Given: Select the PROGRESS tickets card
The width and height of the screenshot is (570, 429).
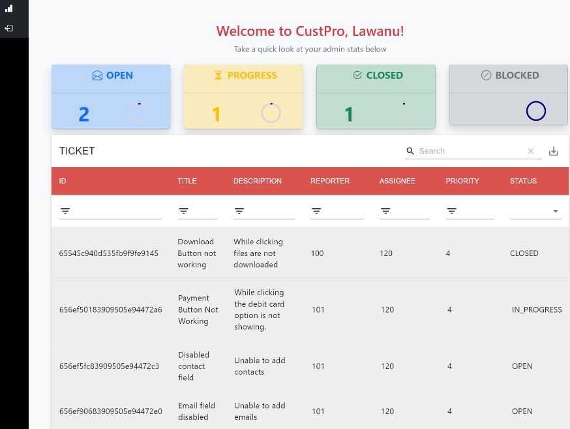Looking at the screenshot, I should (243, 97).
